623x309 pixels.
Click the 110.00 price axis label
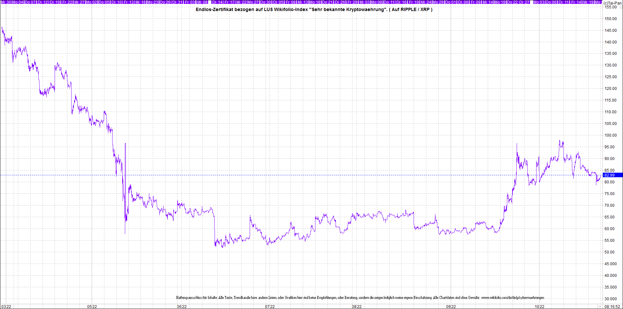[x=611, y=112]
